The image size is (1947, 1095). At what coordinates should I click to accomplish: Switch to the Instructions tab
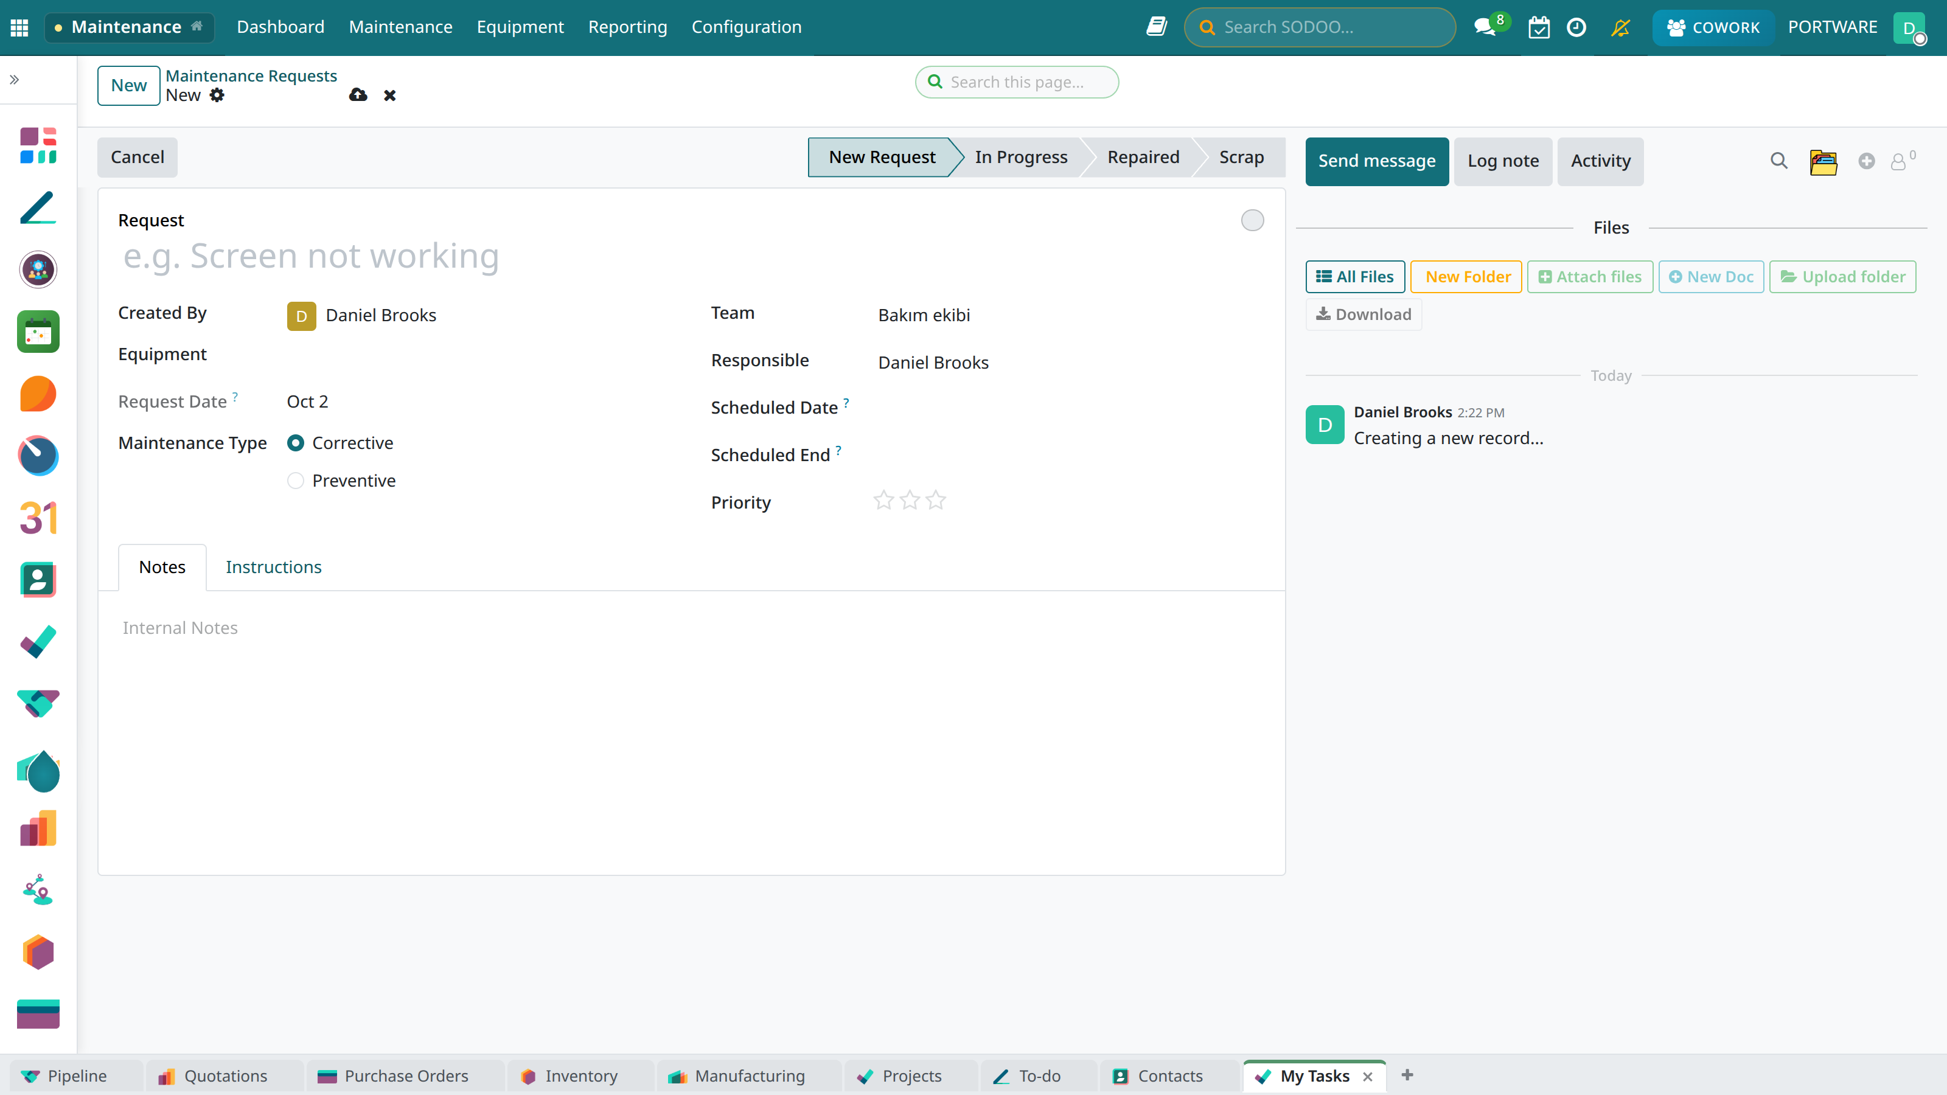coord(274,567)
